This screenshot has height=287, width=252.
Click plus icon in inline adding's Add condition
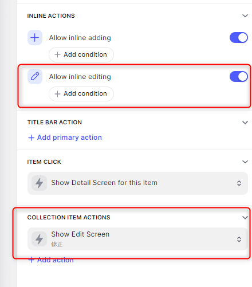point(57,55)
